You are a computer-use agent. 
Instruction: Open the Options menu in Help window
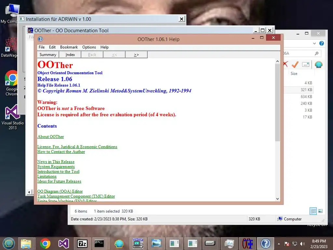click(89, 47)
